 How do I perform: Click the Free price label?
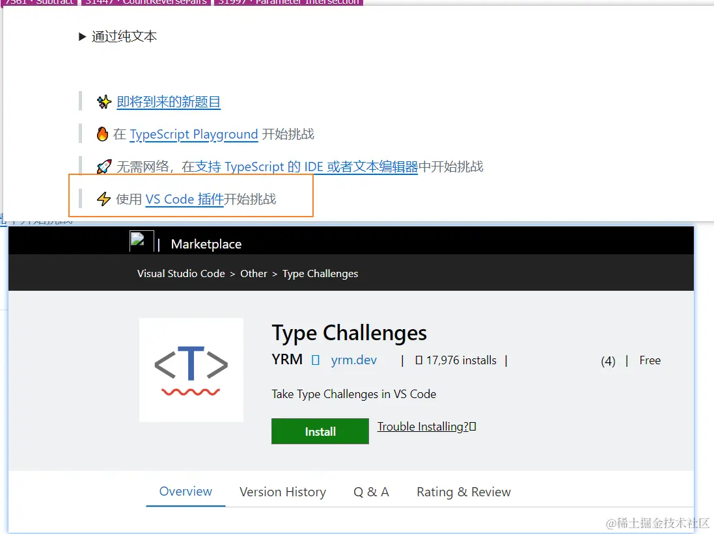click(x=650, y=360)
